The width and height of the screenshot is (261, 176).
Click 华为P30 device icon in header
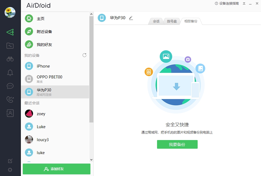(x=102, y=18)
